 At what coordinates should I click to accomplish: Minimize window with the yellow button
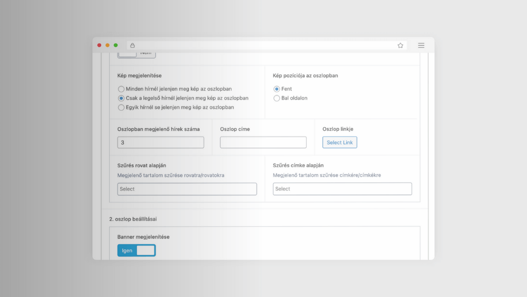pyautogui.click(x=108, y=45)
